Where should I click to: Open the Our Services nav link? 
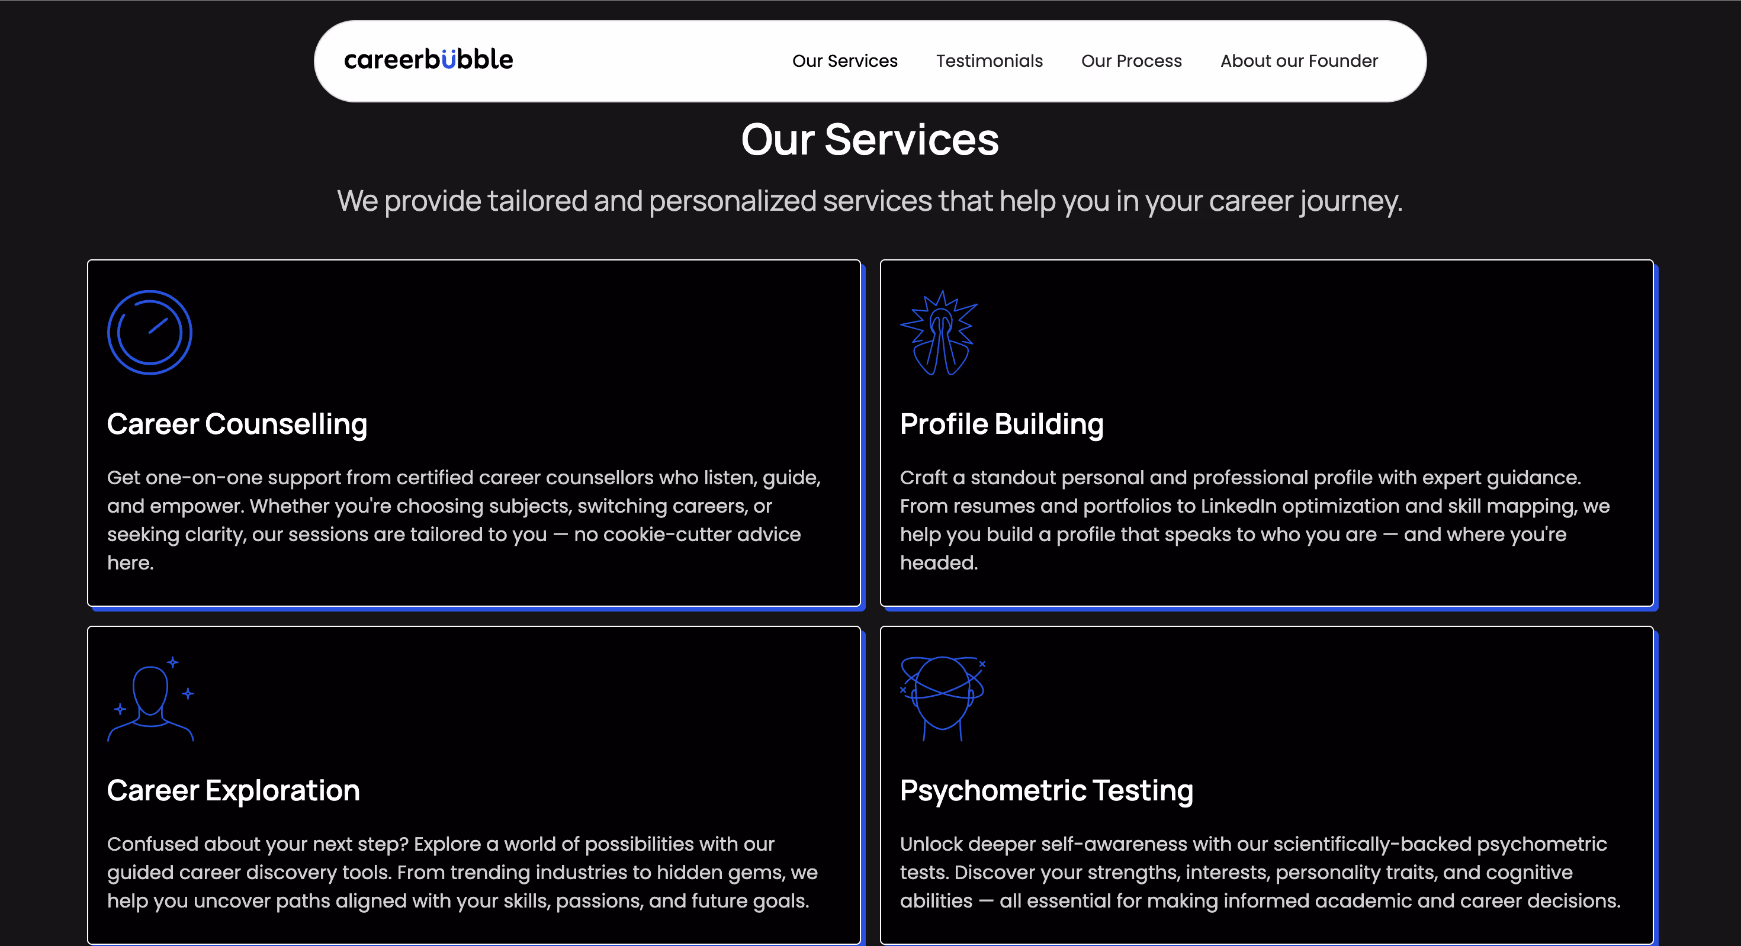(x=845, y=61)
